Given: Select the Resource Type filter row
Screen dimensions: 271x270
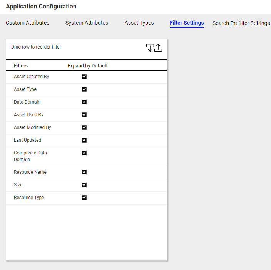Looking at the screenshot, I should click(87, 198).
